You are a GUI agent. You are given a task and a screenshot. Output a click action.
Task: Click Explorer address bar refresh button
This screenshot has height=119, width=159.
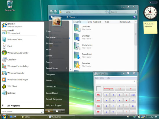point(108,12)
